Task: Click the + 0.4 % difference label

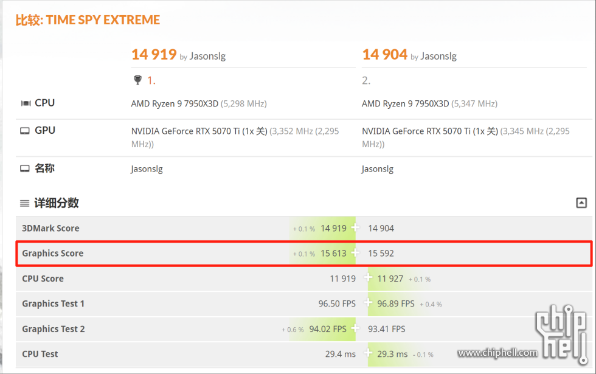Action: (431, 305)
